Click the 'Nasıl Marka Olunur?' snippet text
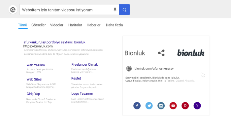The image size is (231, 130). click(x=41, y=99)
